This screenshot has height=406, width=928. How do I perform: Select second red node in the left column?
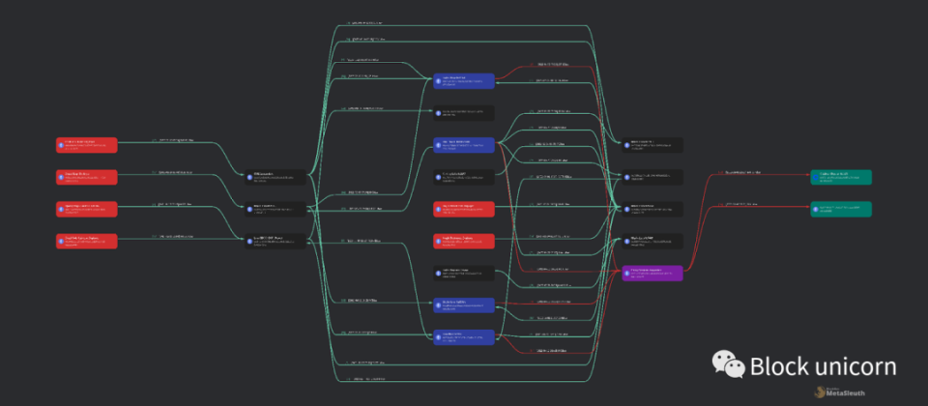tap(86, 177)
